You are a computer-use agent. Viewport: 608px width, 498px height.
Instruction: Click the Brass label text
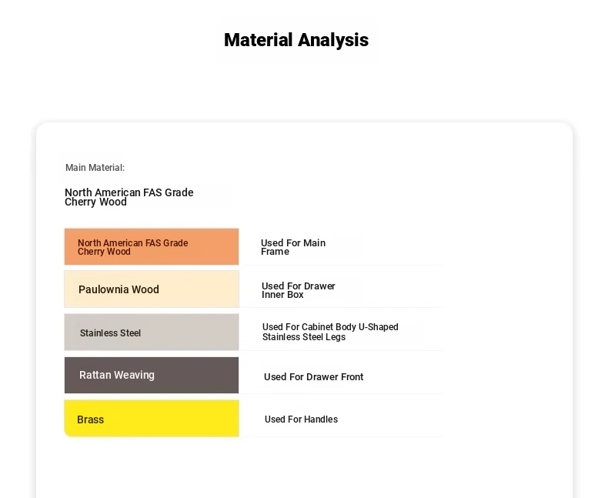[90, 419]
